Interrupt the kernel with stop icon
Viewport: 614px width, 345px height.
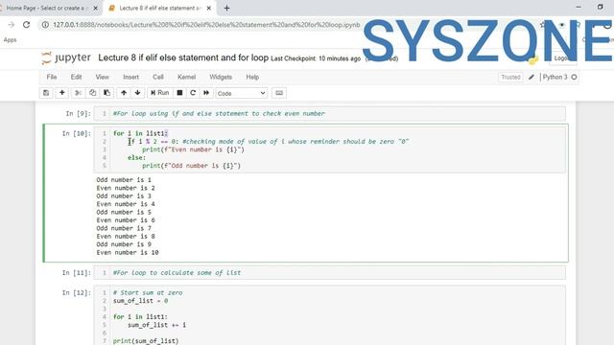pyautogui.click(x=179, y=93)
